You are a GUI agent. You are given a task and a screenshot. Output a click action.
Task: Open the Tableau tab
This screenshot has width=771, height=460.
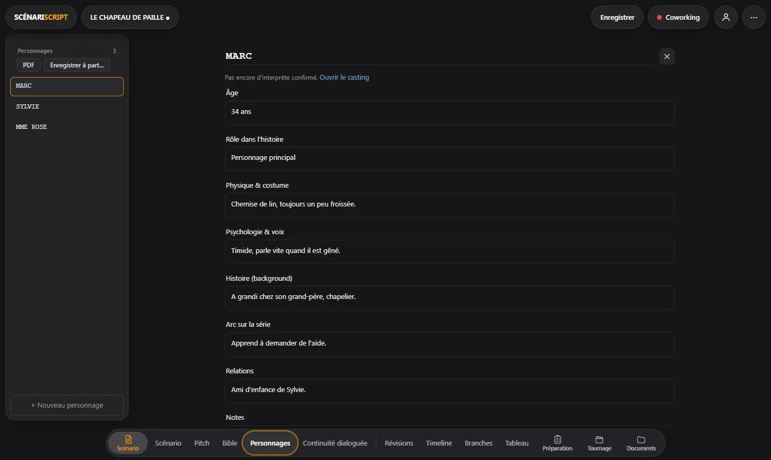pos(517,443)
